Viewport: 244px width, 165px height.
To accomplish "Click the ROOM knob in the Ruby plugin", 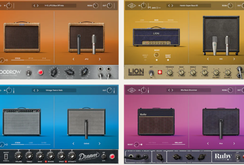I will (230, 90).
